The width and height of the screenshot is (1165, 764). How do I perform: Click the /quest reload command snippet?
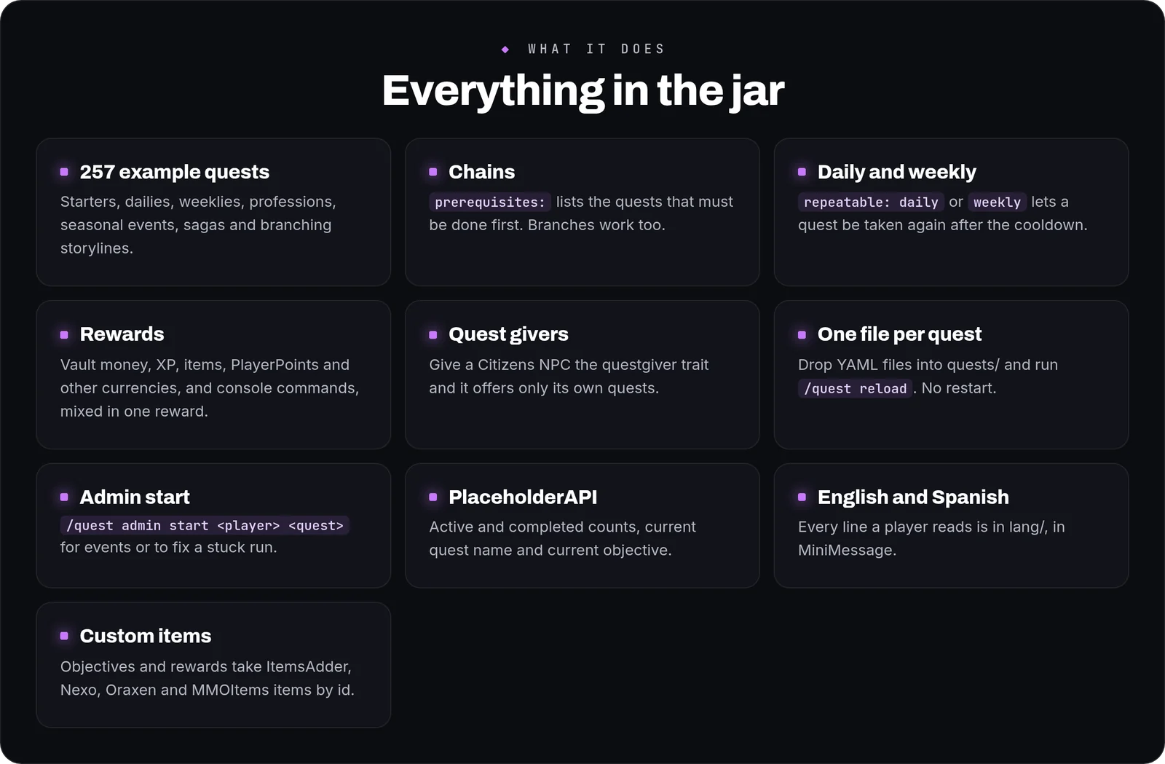(x=855, y=388)
